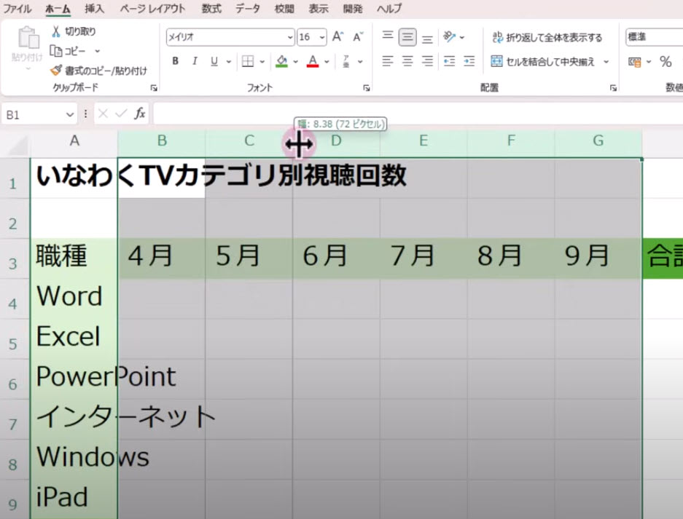Click セルを結合して中央揃え merge button
Image resolution: width=683 pixels, height=519 pixels.
[x=543, y=62]
